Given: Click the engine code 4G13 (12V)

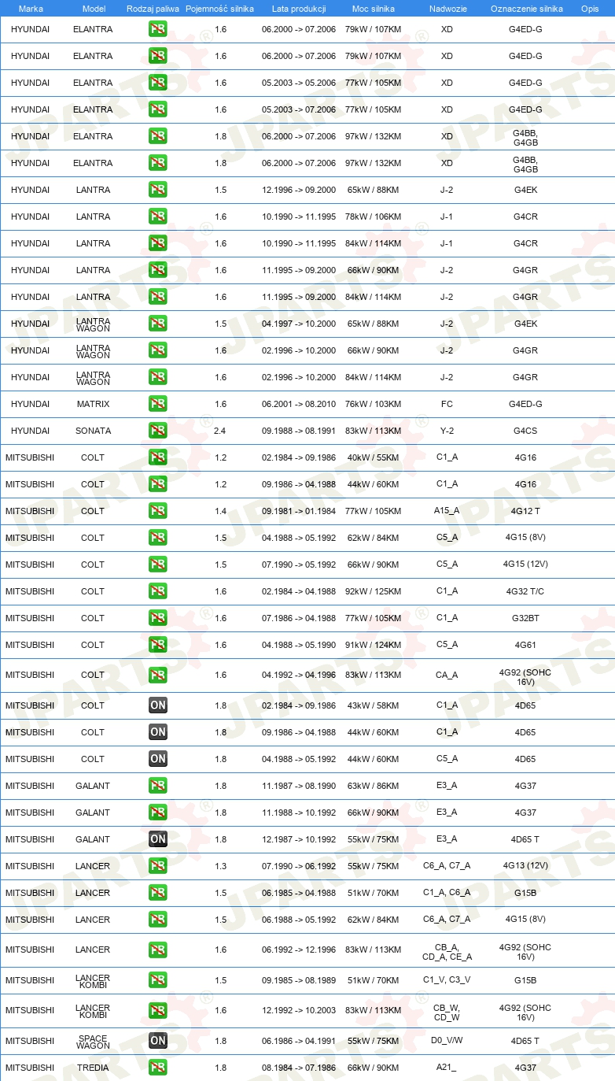Looking at the screenshot, I should pos(525,866).
